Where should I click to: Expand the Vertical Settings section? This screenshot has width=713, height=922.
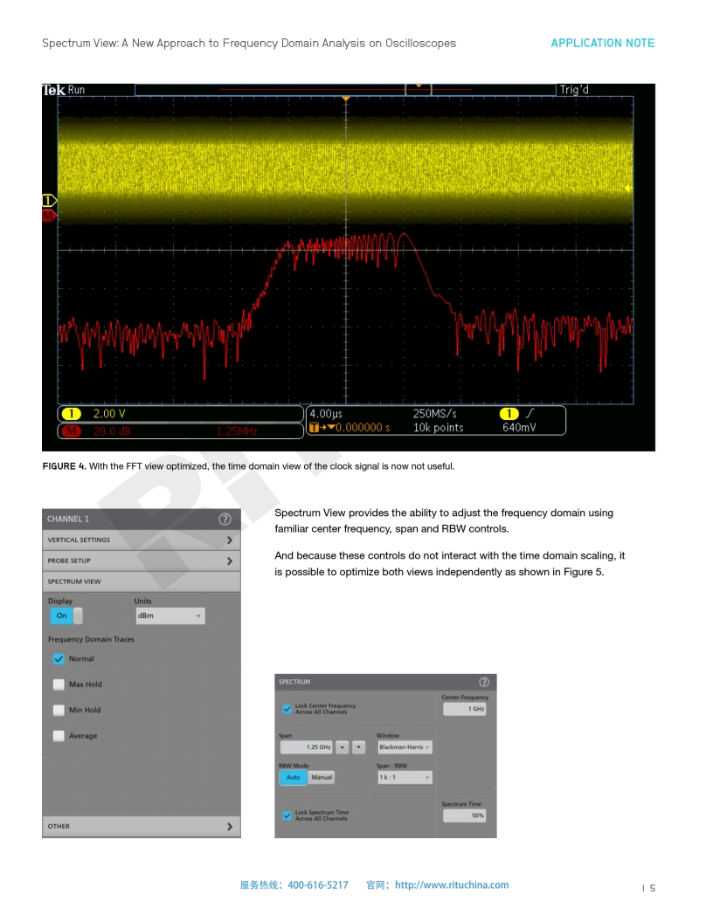tap(141, 540)
